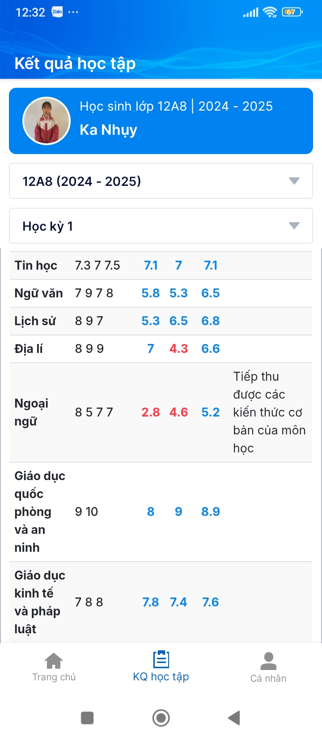
Task: Tap the Ngoại ngữ teacher comment text
Action: pos(270,412)
